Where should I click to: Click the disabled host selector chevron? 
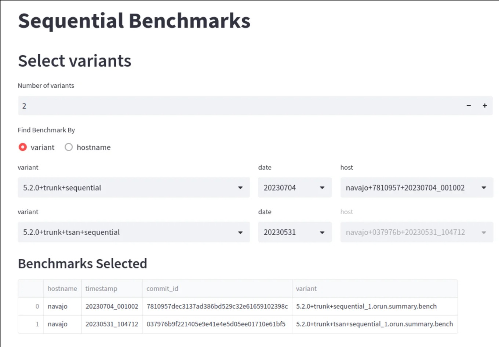[484, 232]
